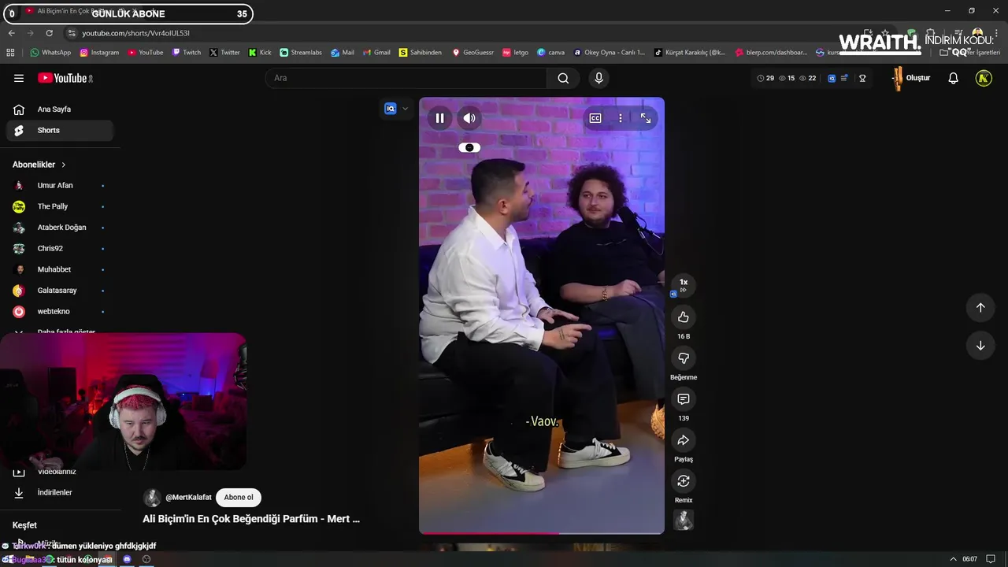The image size is (1008, 567).
Task: Click the Short's red progress bar
Action: pyautogui.click(x=542, y=533)
